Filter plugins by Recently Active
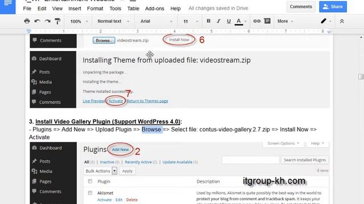The width and height of the screenshot is (364, 204). pyautogui.click(x=138, y=162)
